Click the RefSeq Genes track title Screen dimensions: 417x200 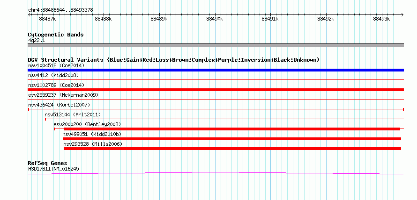point(48,163)
